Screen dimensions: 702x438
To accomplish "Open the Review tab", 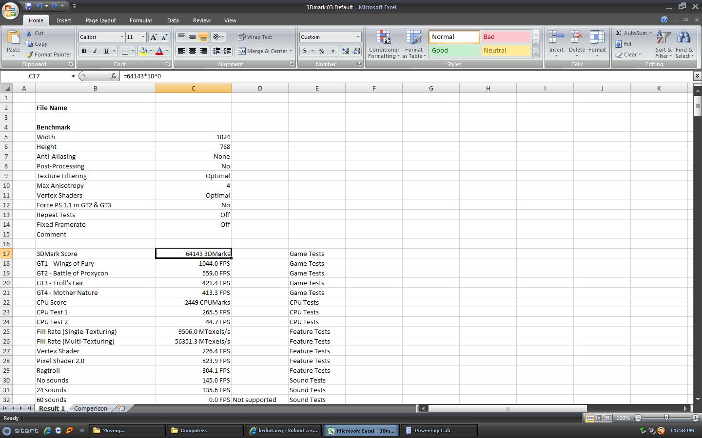I will pos(201,20).
